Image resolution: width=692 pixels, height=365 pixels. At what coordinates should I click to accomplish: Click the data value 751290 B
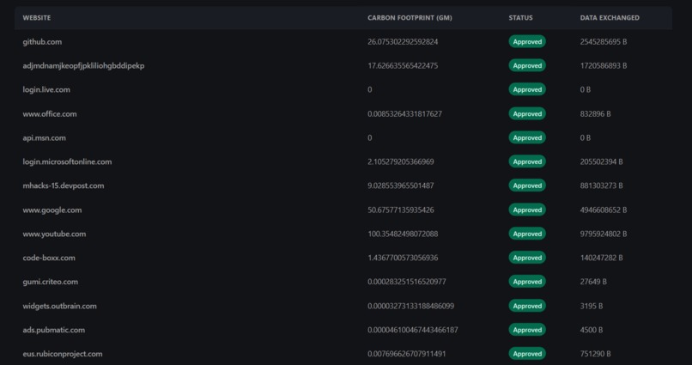point(595,354)
